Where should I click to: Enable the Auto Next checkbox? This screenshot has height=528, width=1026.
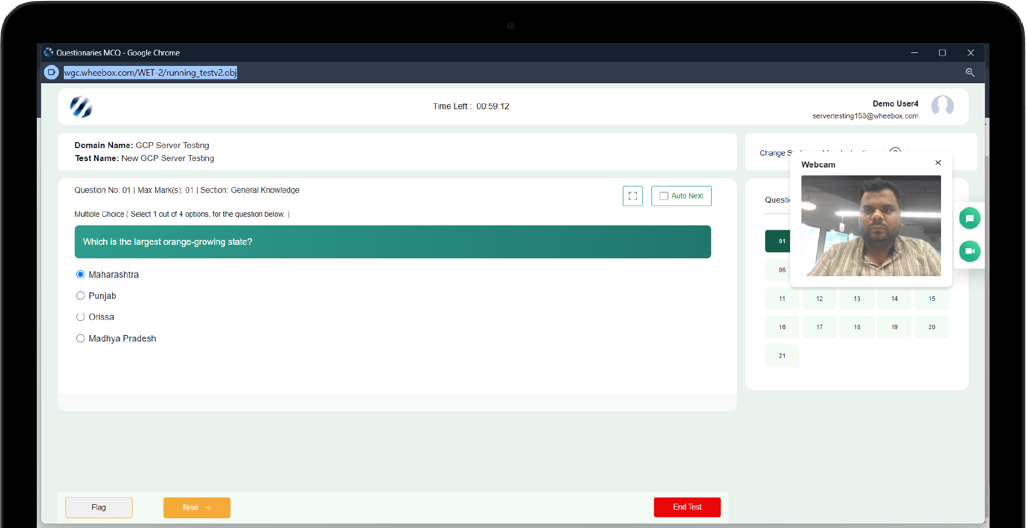[x=664, y=196]
